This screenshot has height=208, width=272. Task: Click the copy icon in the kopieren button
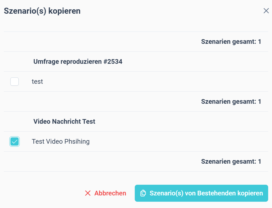pos(143,193)
